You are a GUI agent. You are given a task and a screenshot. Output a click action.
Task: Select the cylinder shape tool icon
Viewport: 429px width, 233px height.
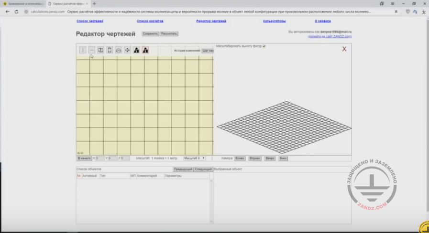[110, 50]
